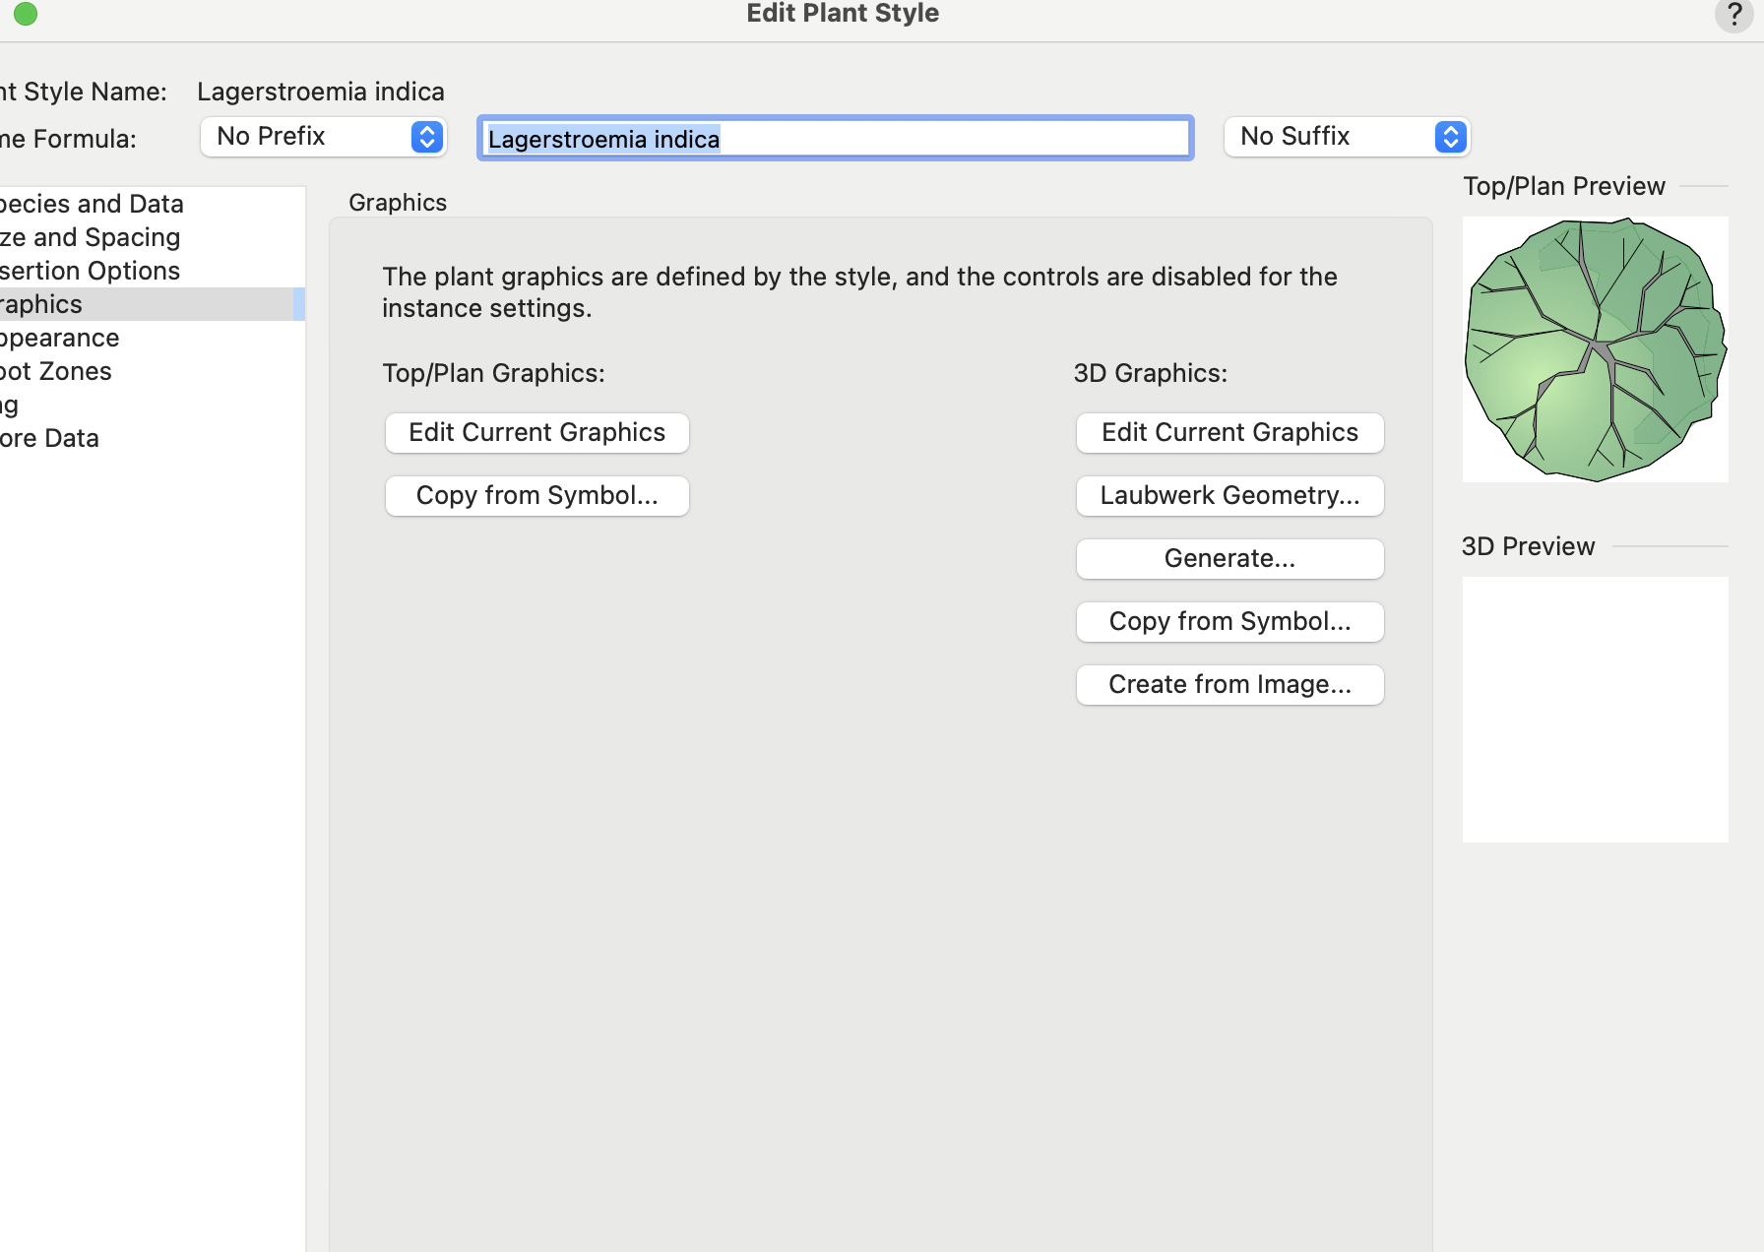Click the Top/Plan tree preview thumbnail
The image size is (1764, 1252).
[x=1595, y=349]
